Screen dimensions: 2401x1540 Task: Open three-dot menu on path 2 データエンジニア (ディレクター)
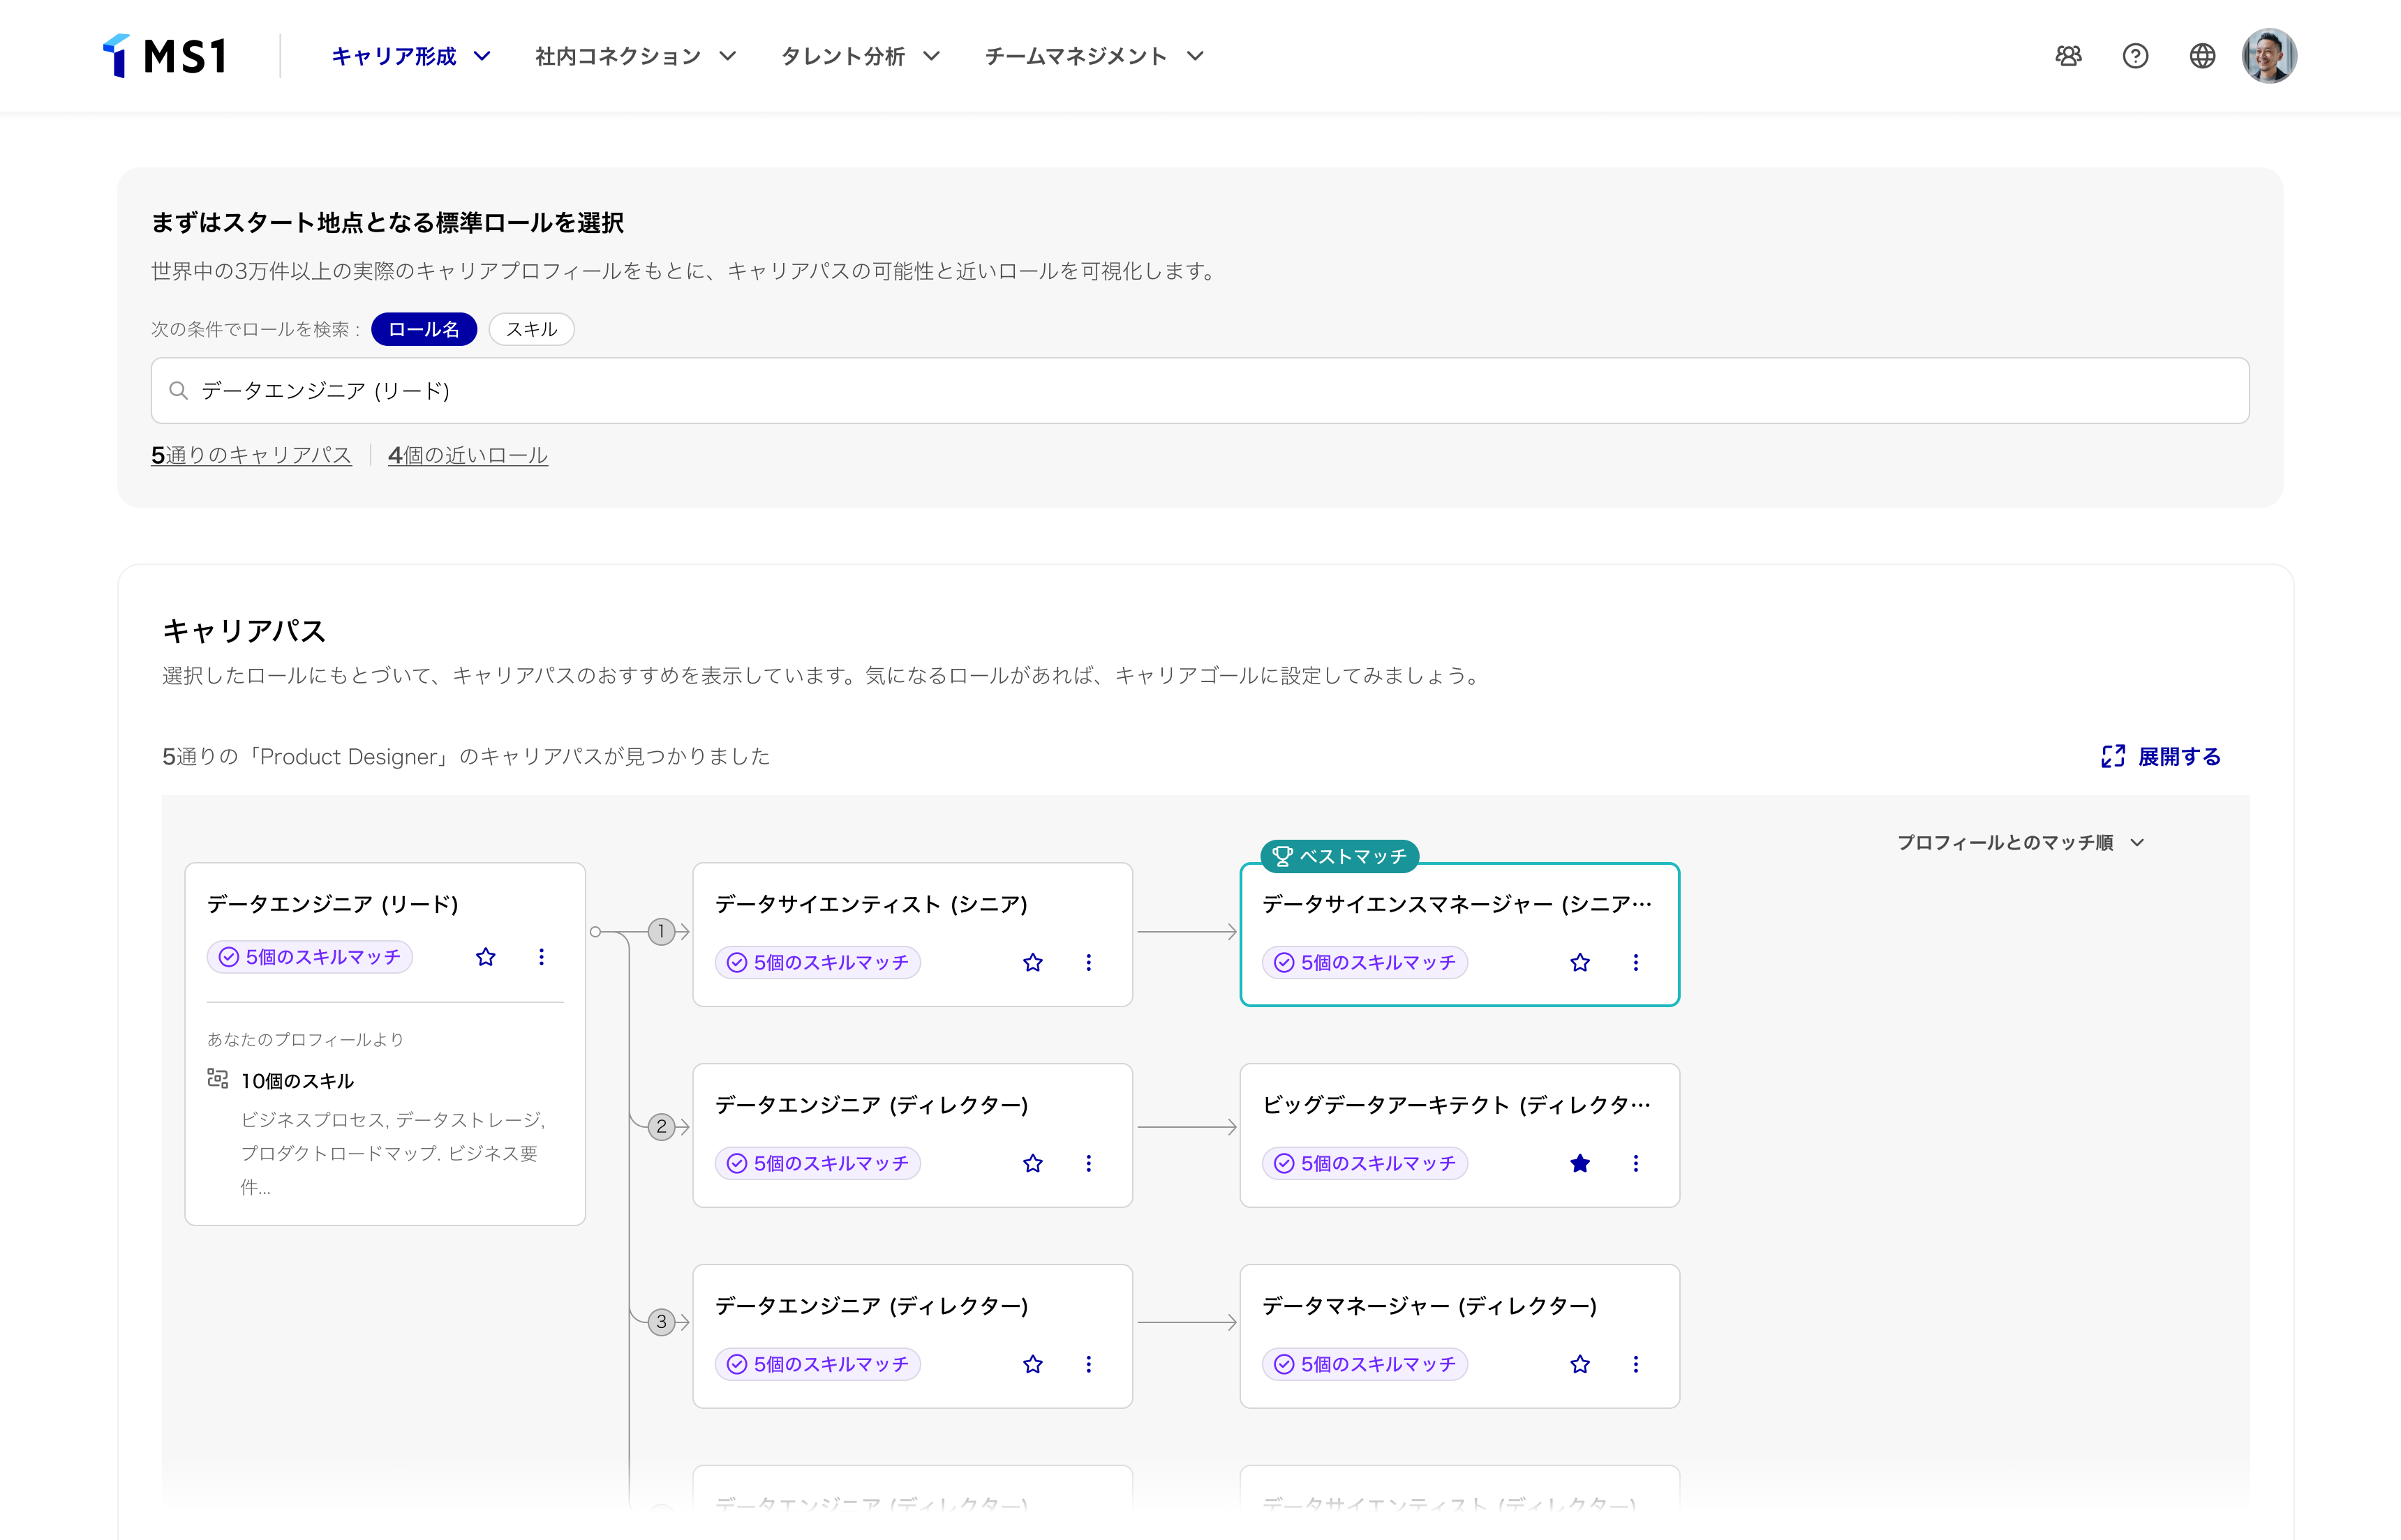pos(1088,1163)
